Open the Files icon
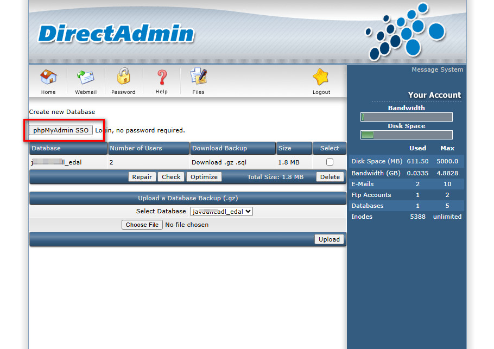This screenshot has height=349, width=494. pos(198,78)
